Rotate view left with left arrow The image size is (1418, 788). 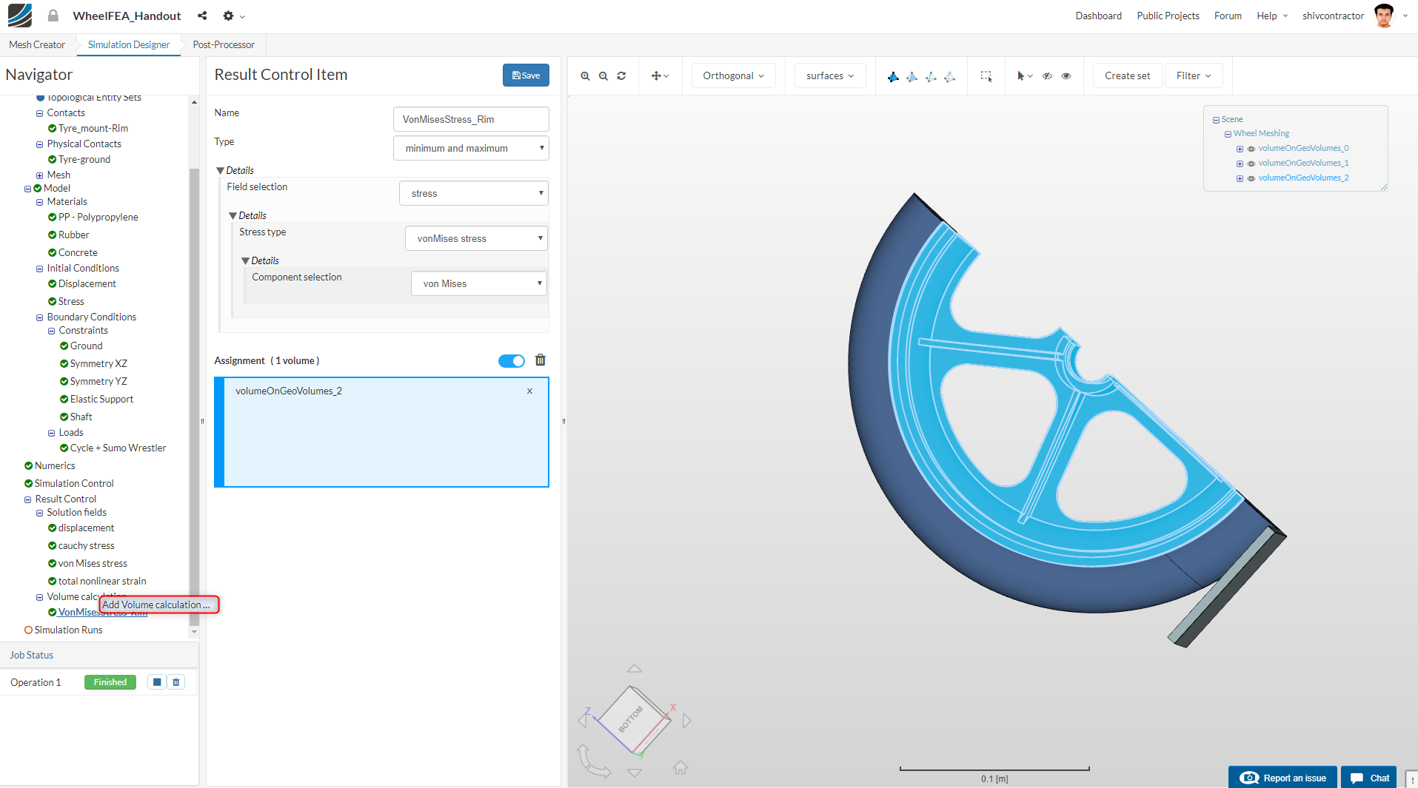(583, 720)
